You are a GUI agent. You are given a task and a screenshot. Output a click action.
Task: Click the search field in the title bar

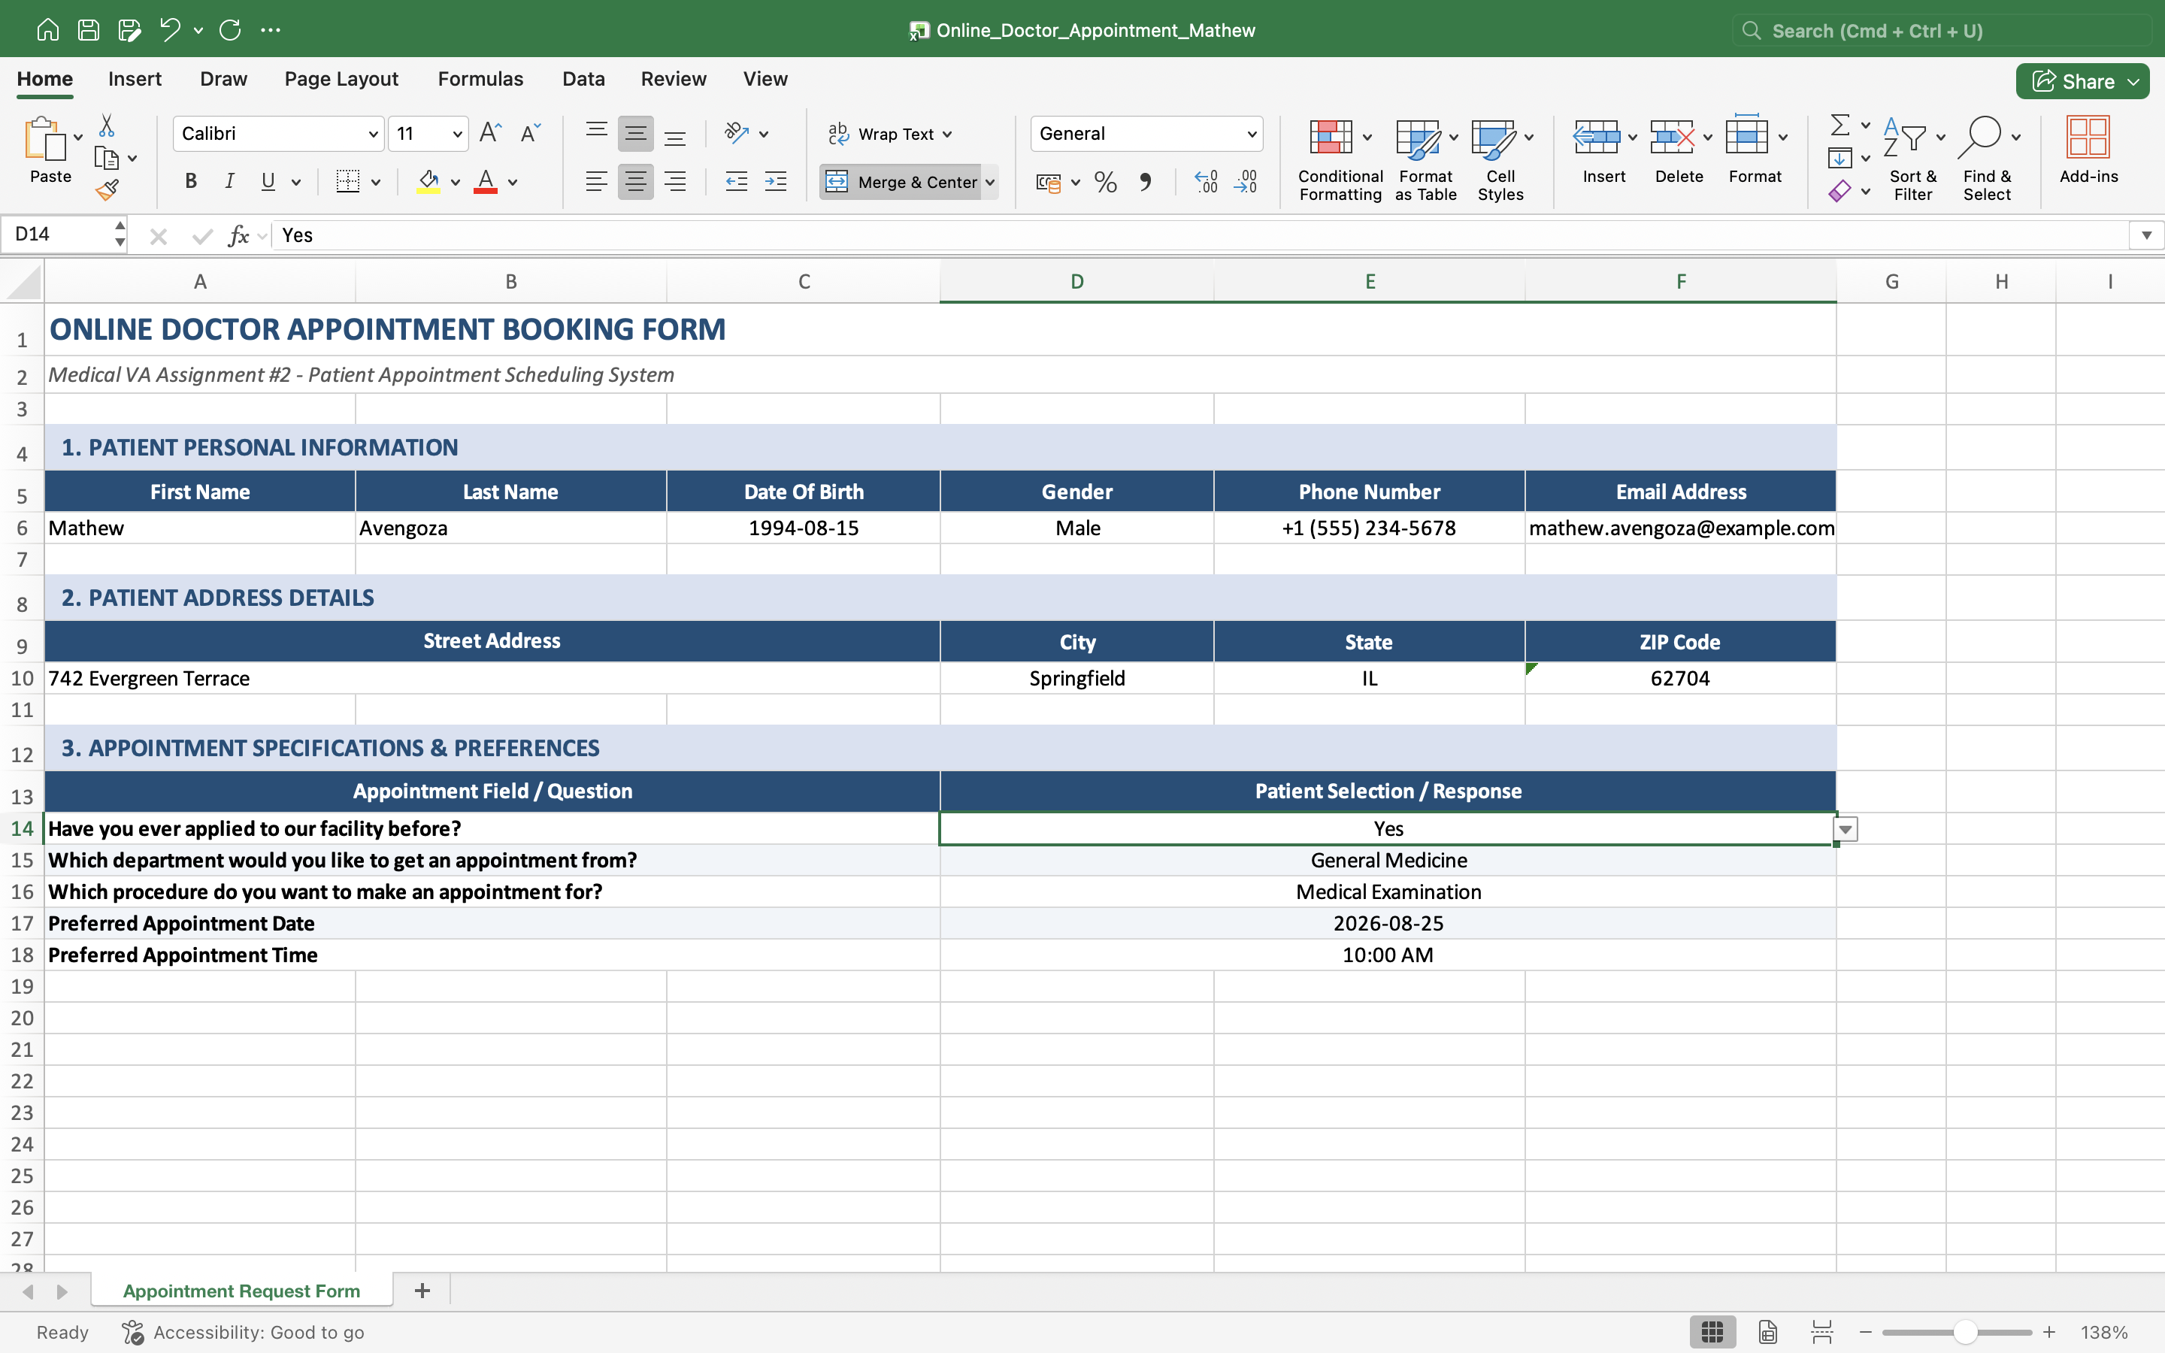tap(1941, 30)
